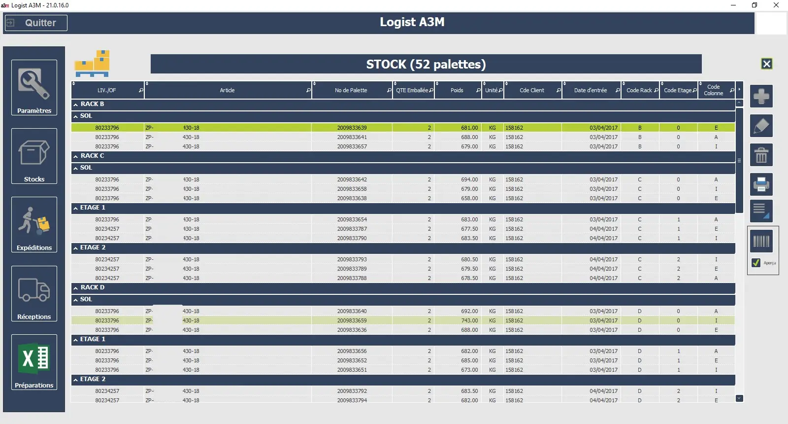Edit selected pallet with pencil icon
The width and height of the screenshot is (788, 424).
tap(761, 126)
